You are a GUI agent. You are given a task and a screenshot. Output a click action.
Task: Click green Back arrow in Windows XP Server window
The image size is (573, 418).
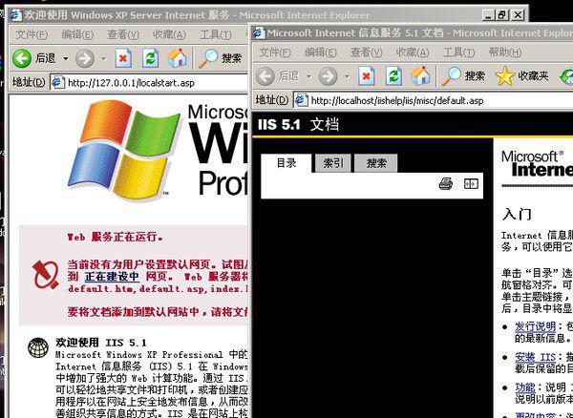tap(22, 58)
